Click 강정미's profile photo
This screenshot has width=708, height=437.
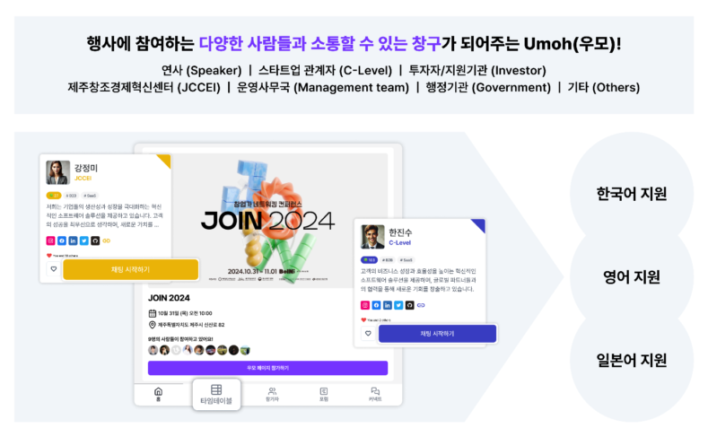pyautogui.click(x=58, y=172)
